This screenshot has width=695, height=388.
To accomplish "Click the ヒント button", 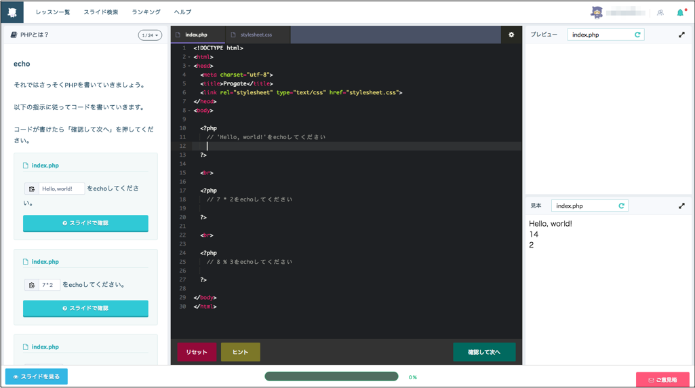I will pos(240,352).
